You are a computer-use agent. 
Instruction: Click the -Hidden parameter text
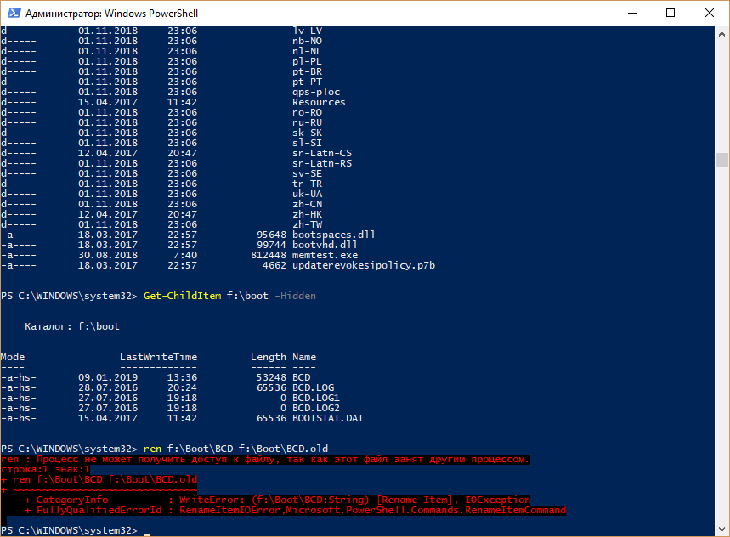click(295, 296)
